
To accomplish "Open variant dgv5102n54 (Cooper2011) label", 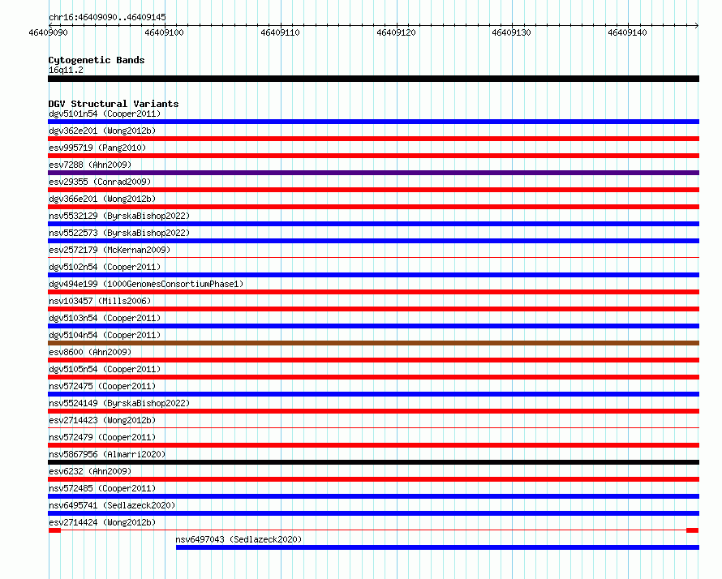I will (105, 267).
